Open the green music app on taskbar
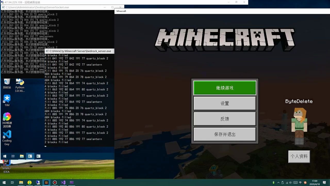Image resolution: width=330 pixels, height=186 pixels. (30, 183)
